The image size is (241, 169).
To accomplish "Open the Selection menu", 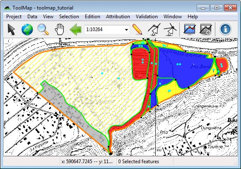I will pyautogui.click(x=69, y=17).
